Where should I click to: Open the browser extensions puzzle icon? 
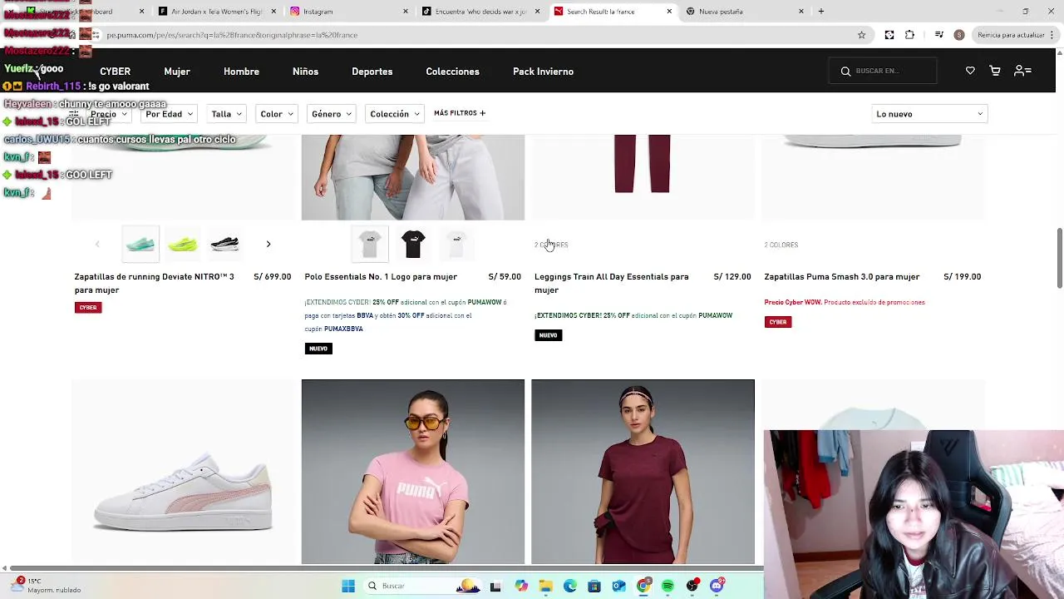pyautogui.click(x=909, y=35)
